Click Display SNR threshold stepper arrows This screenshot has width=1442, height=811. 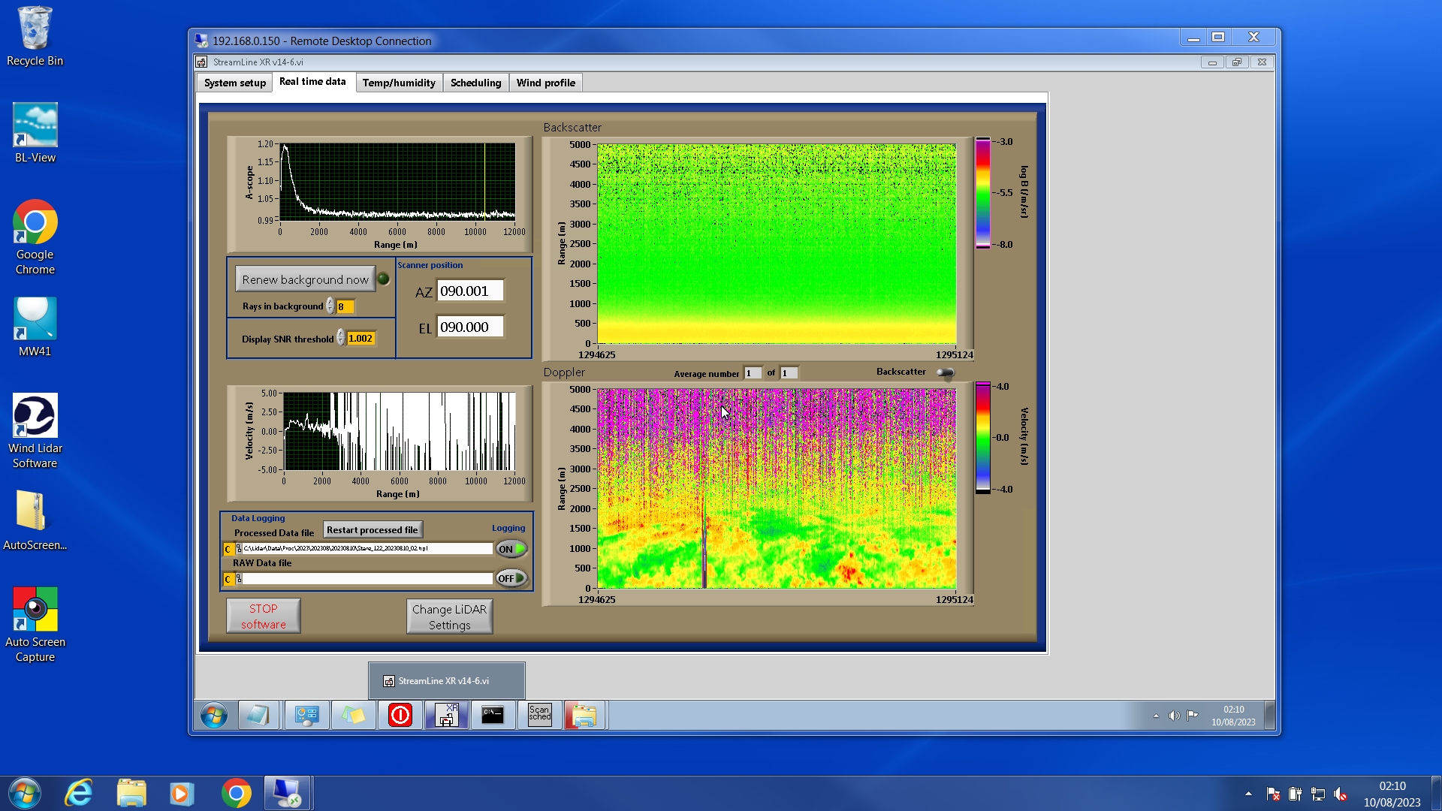click(341, 339)
